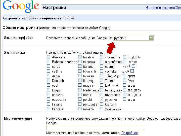Click inside the default location text field
Screen dimensions: 181x136
point(95,127)
